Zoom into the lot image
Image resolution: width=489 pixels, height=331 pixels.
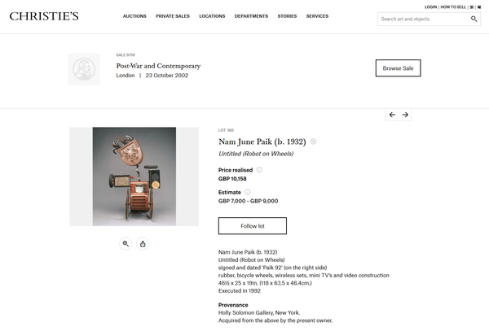[x=126, y=243]
